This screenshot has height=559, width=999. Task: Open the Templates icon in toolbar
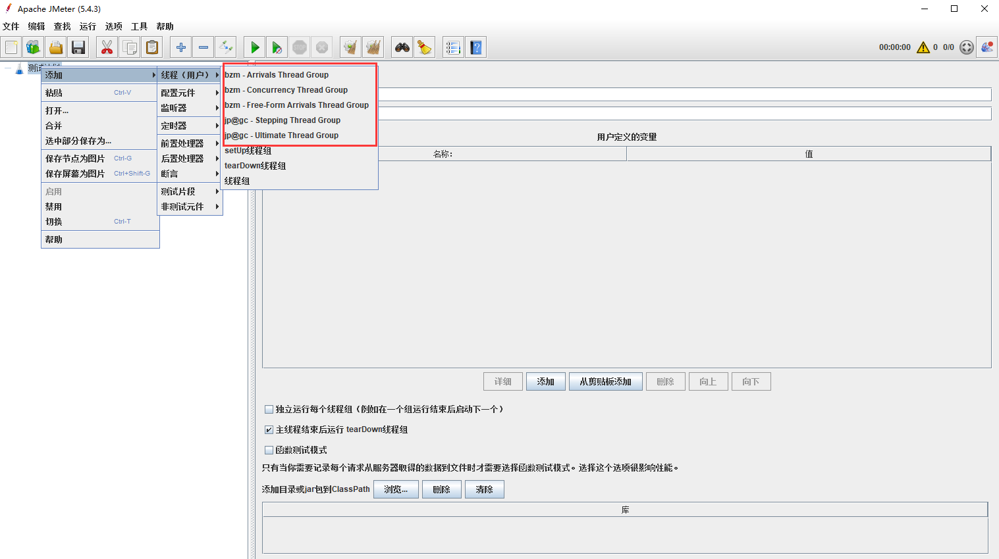point(33,47)
